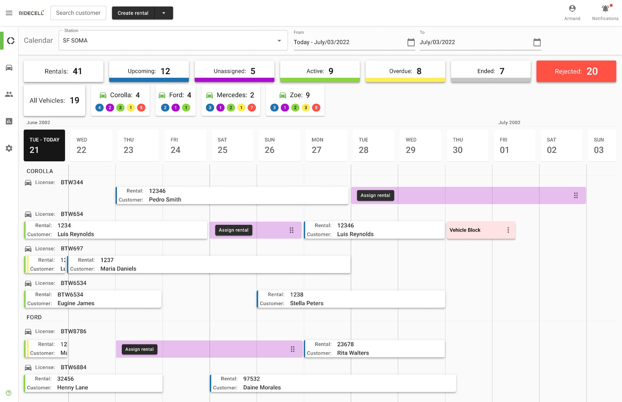Click the Create rental button
This screenshot has width=622, height=402.
pyautogui.click(x=133, y=13)
